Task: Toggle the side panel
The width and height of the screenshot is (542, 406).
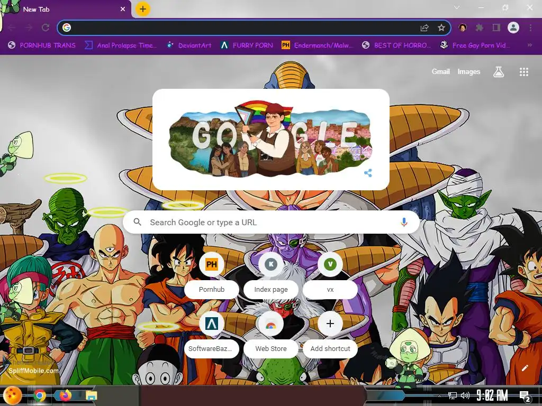Action: (496, 27)
